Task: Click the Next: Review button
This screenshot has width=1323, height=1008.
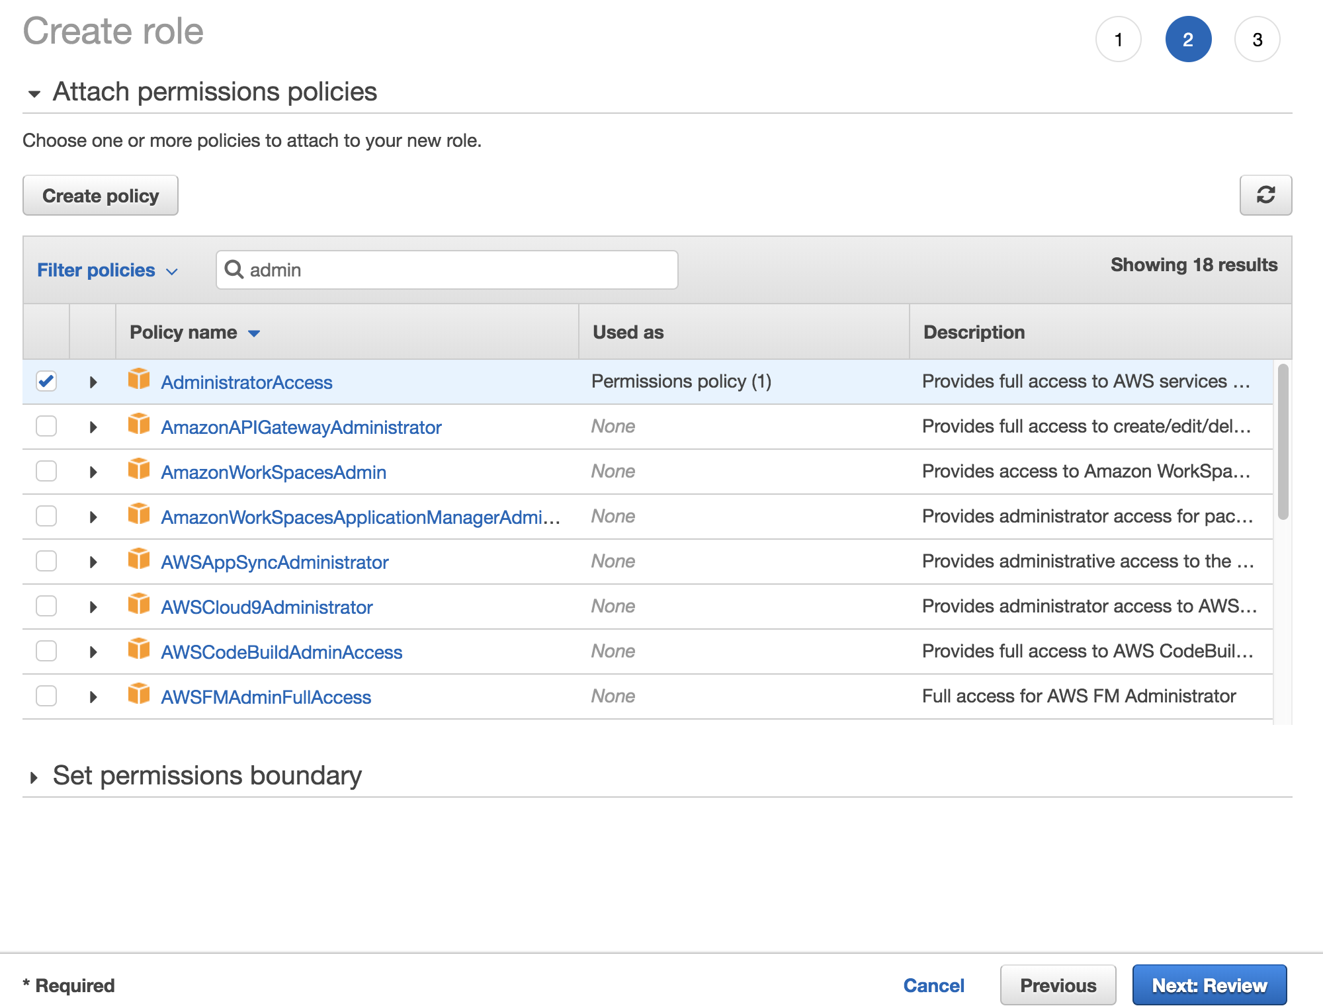Action: (x=1209, y=985)
